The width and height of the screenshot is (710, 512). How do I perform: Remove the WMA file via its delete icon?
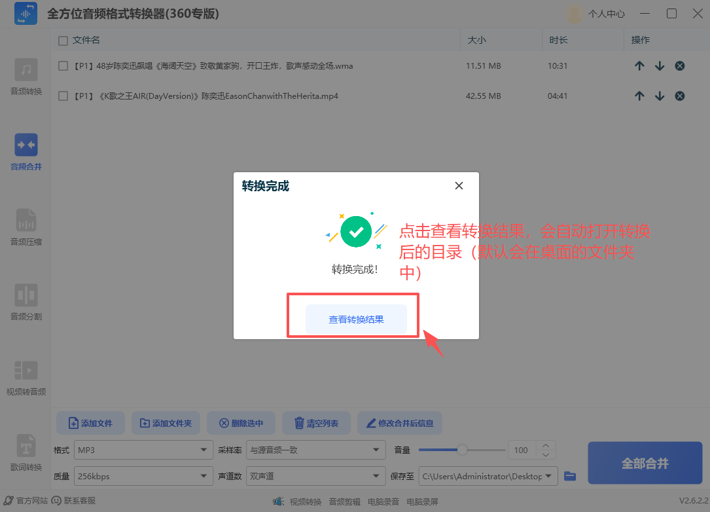[679, 65]
